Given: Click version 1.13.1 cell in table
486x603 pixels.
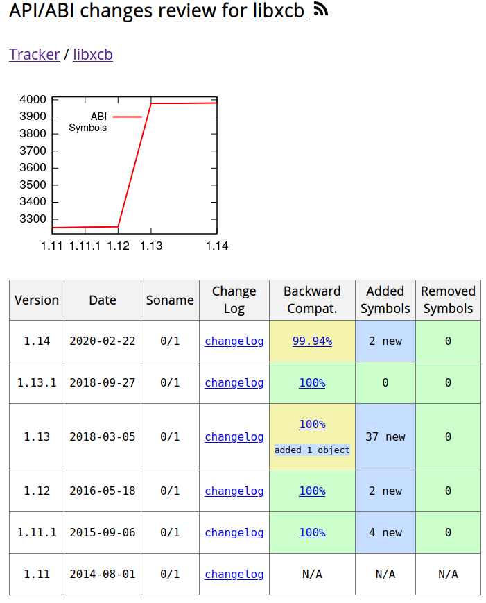Looking at the screenshot, I should coord(37,382).
